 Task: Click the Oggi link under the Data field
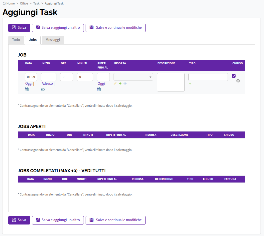click(29, 83)
